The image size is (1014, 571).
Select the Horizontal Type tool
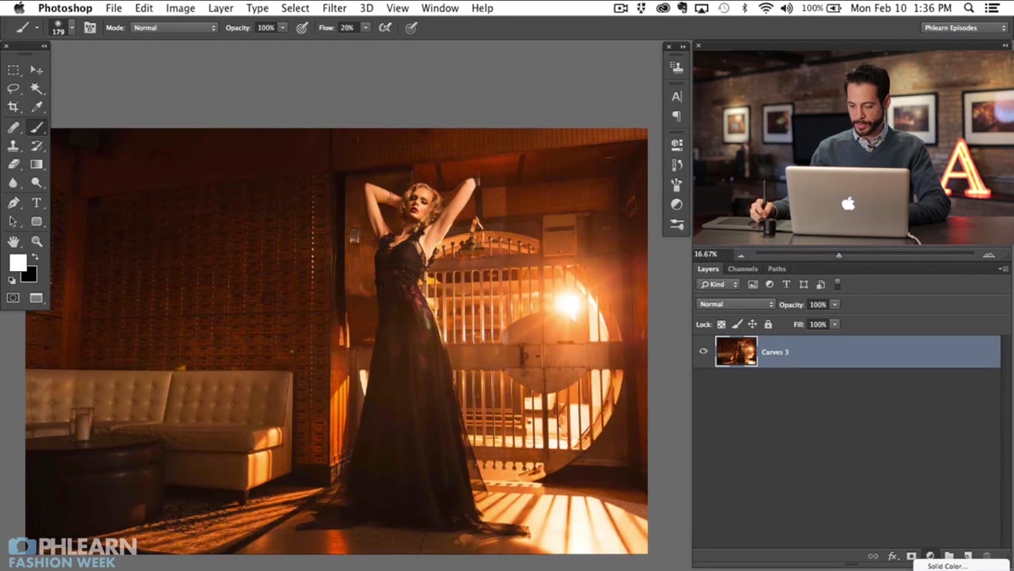pyautogui.click(x=36, y=203)
